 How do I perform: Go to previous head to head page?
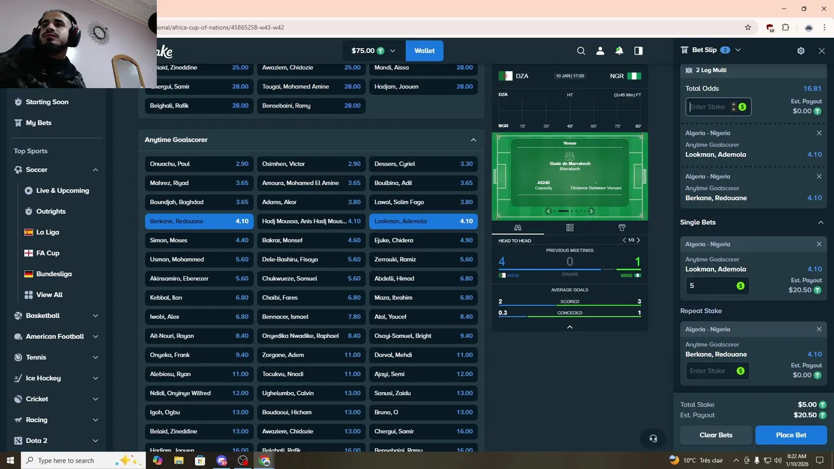click(x=624, y=240)
